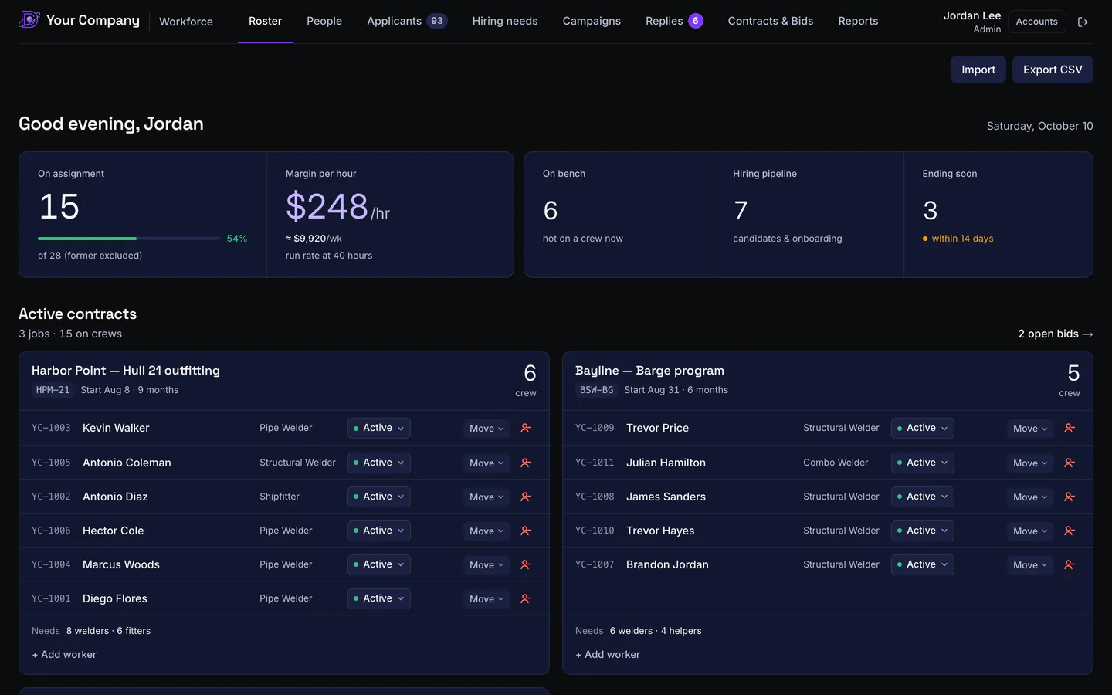Click remove-person icon for James Sanders
The width and height of the screenshot is (1112, 695).
[x=1070, y=497]
